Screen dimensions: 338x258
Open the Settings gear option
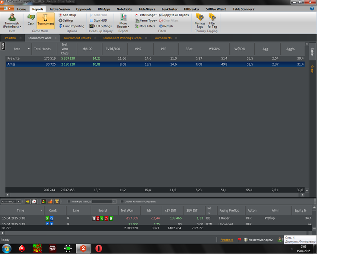click(x=66, y=20)
